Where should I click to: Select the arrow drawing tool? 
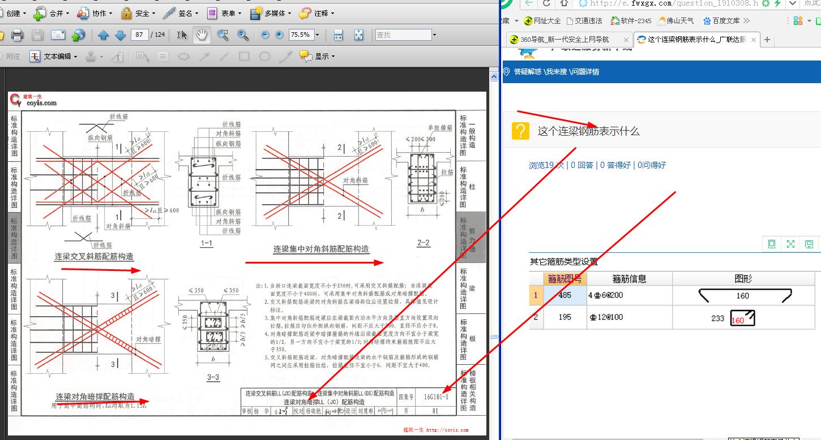click(x=204, y=56)
